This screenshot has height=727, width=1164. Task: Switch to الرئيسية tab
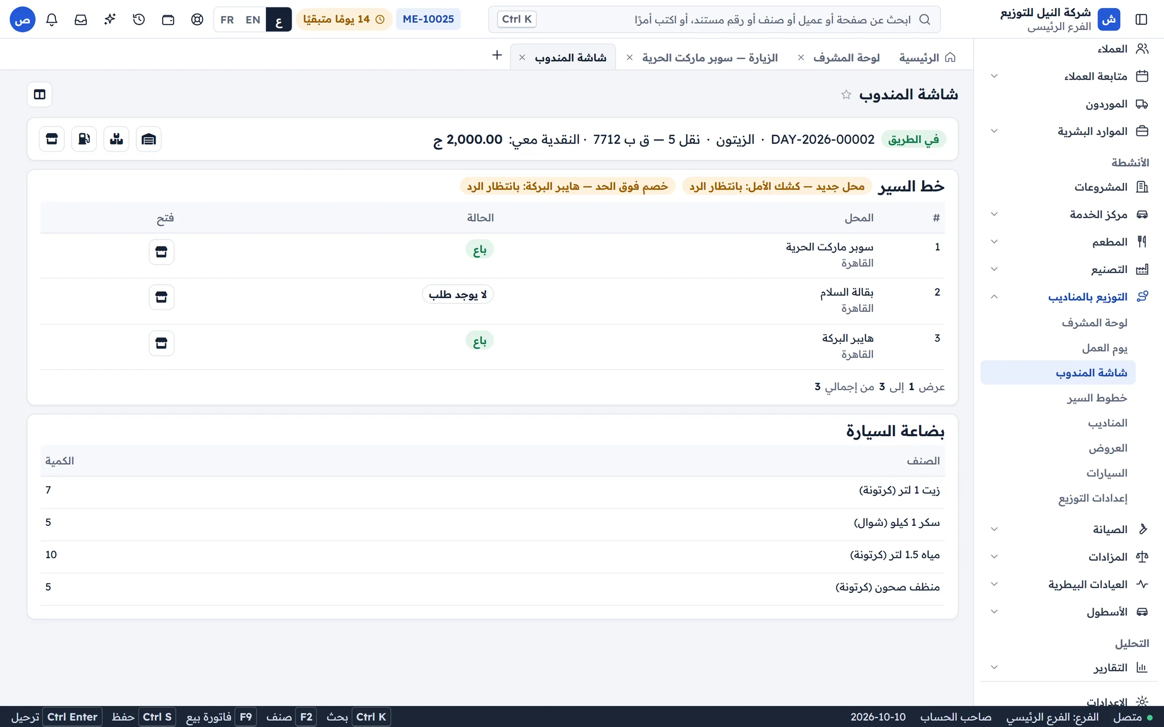(927, 58)
